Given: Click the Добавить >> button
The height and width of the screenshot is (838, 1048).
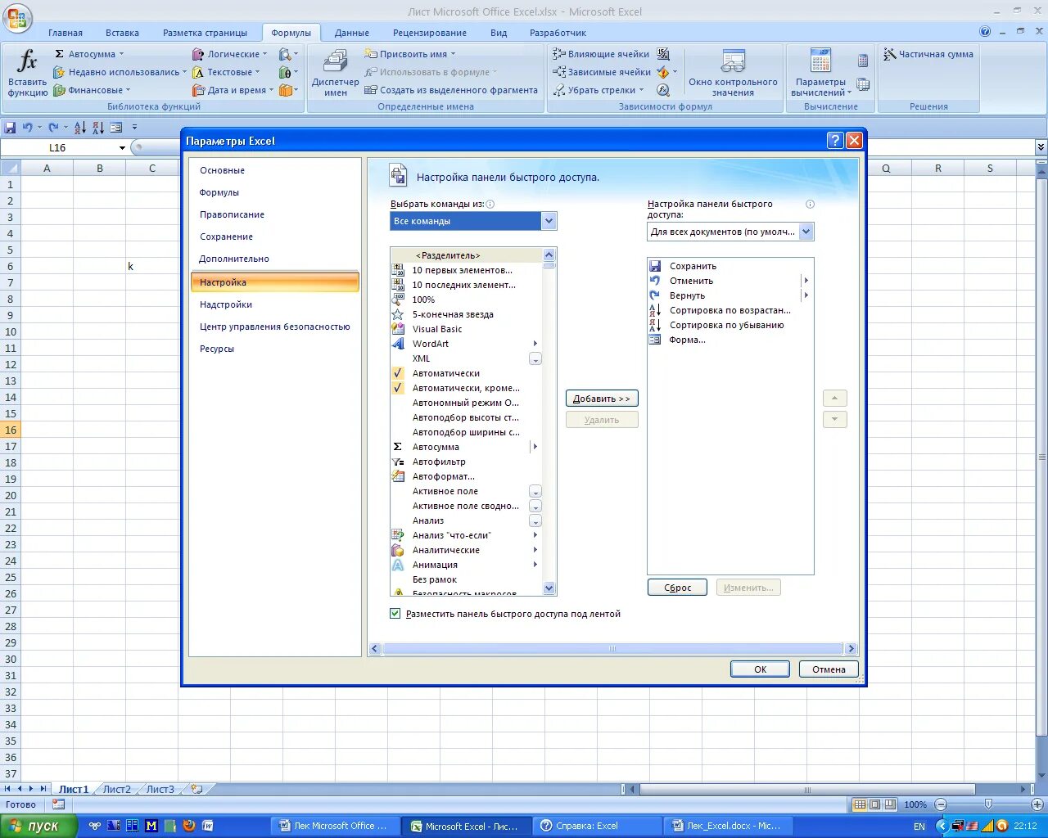Looking at the screenshot, I should [602, 399].
